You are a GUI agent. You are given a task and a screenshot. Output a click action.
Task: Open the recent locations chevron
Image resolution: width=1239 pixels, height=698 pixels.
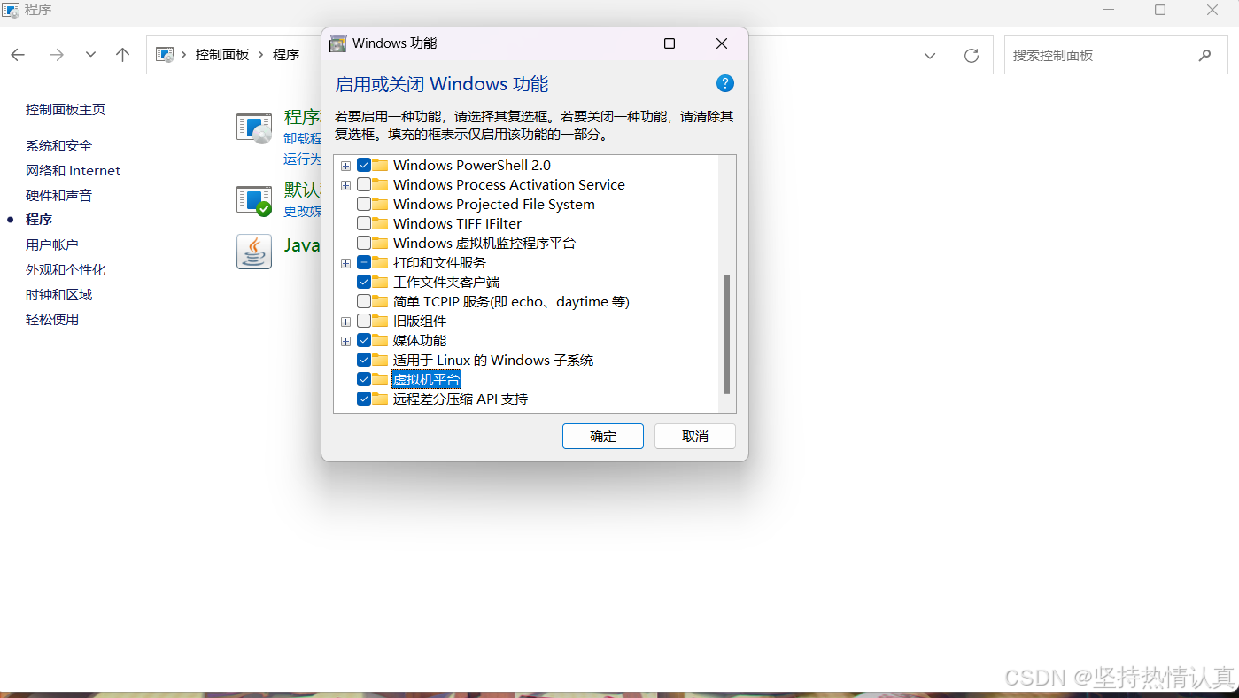pos(90,55)
